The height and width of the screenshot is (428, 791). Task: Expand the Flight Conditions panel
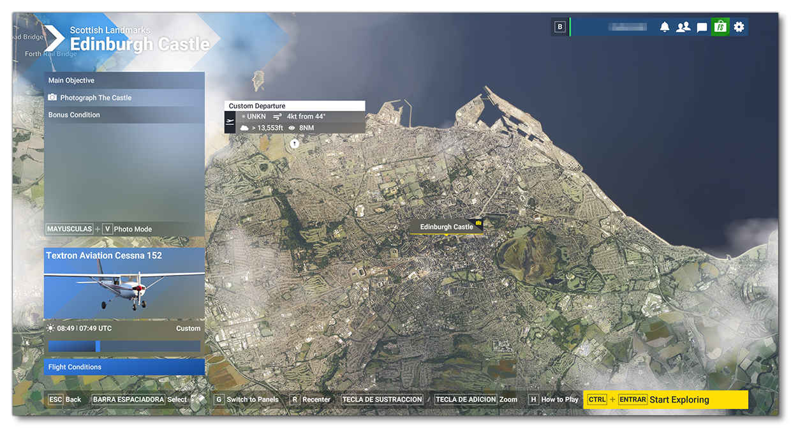point(124,366)
